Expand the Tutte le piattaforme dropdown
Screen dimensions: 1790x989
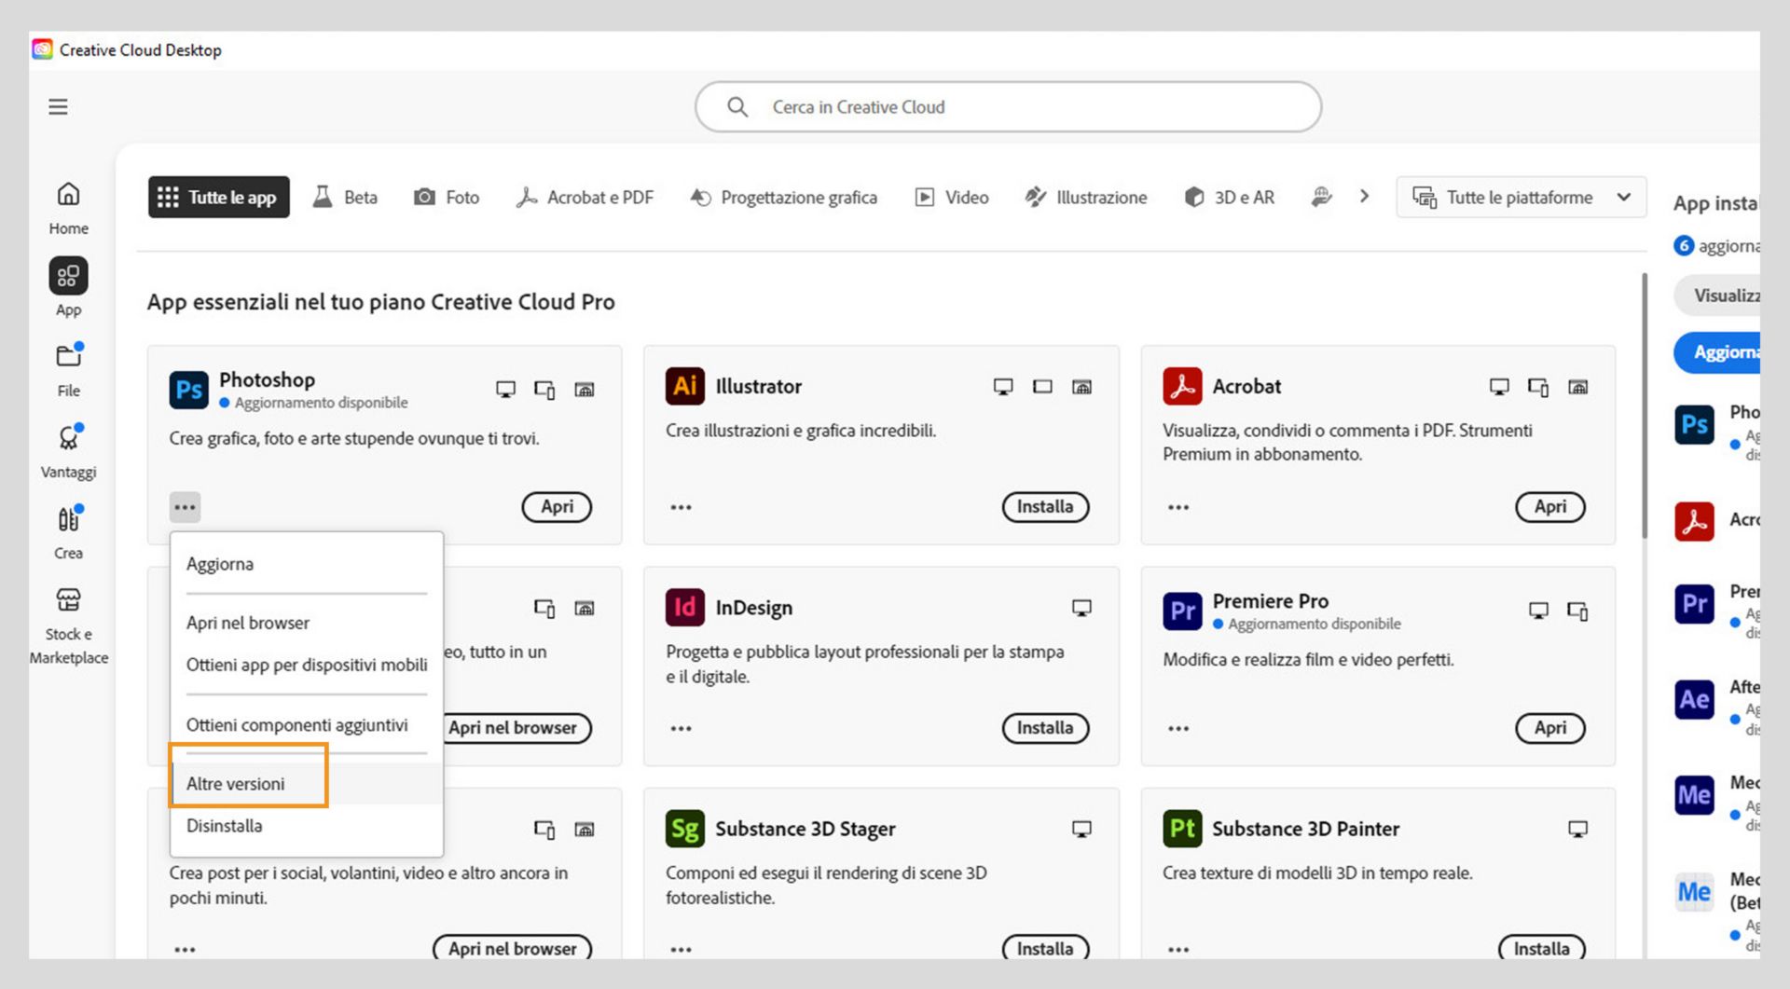[x=1521, y=198]
